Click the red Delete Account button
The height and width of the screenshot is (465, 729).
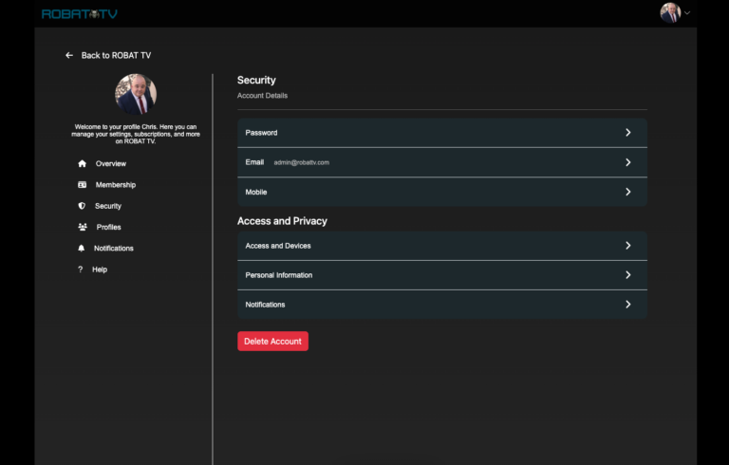tap(273, 342)
